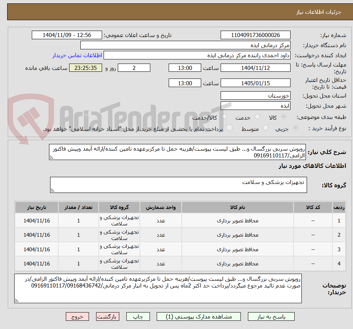This screenshot has height=329, width=353.
Task: Click the ردیف column header
Action: (x=339, y=207)
